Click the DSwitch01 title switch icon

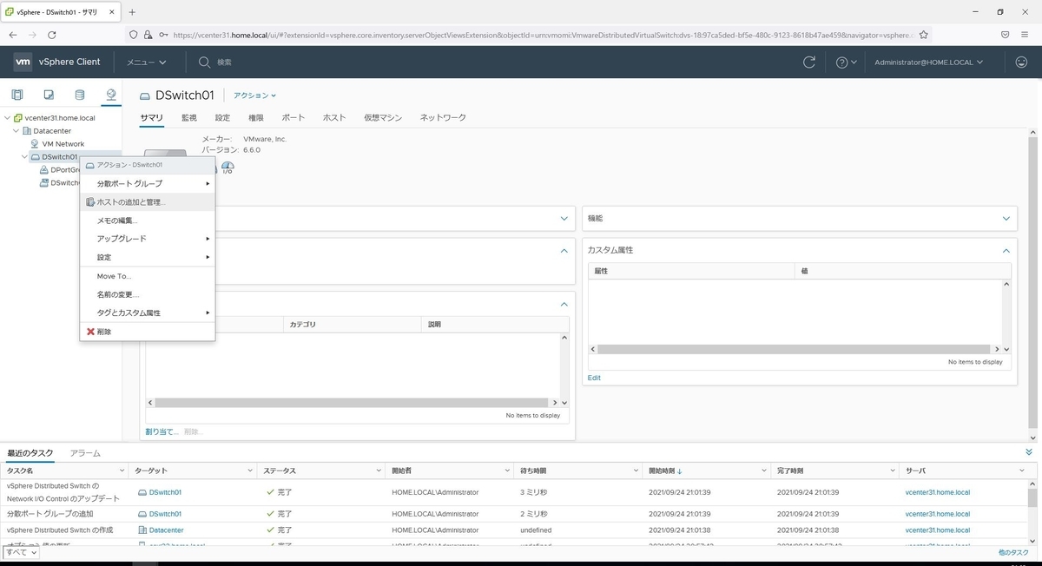pyautogui.click(x=145, y=95)
